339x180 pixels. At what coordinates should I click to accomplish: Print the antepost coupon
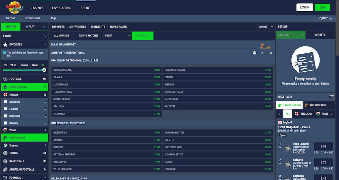pyautogui.click(x=255, y=53)
